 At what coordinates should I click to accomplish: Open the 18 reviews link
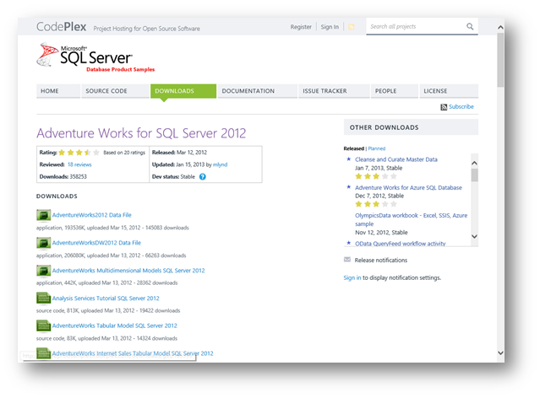click(x=79, y=164)
